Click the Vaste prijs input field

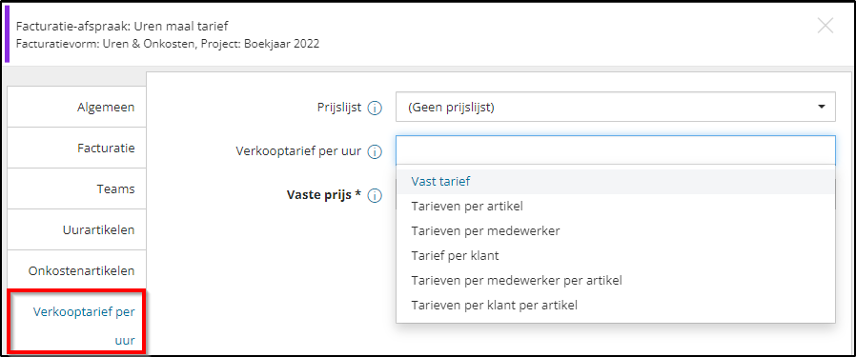coord(615,195)
